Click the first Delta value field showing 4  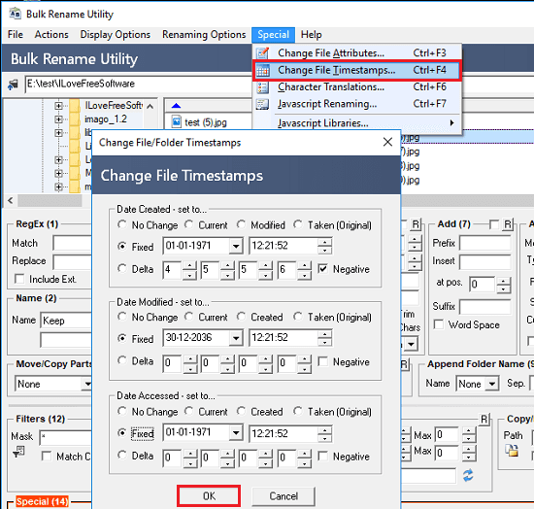172,270
